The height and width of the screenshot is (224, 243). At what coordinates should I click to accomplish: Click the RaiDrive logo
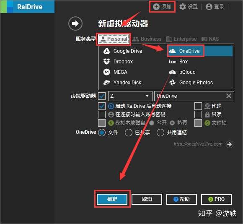pyautogui.click(x=27, y=7)
